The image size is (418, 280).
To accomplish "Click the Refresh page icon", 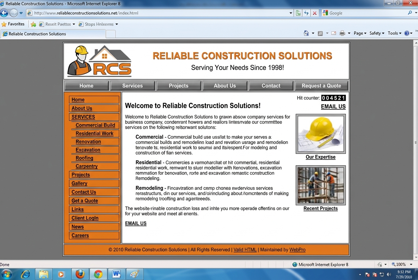I will coord(307,13).
